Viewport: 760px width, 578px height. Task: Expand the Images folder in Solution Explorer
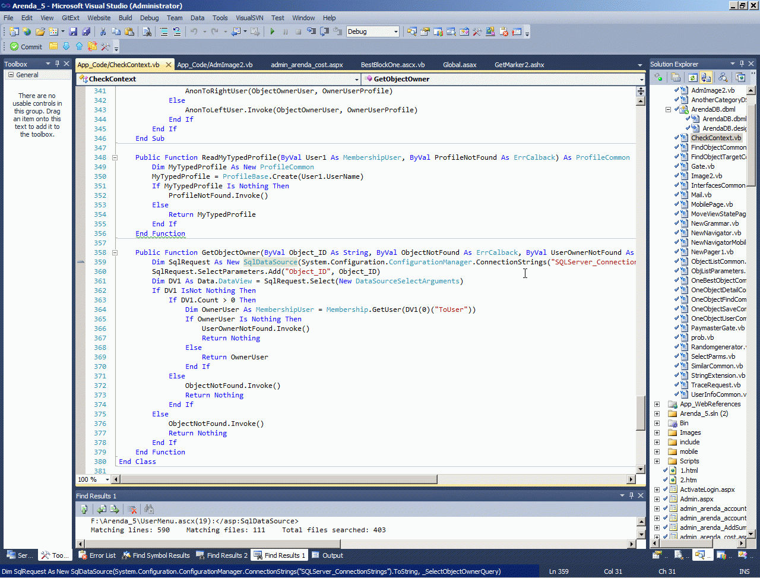(x=657, y=432)
